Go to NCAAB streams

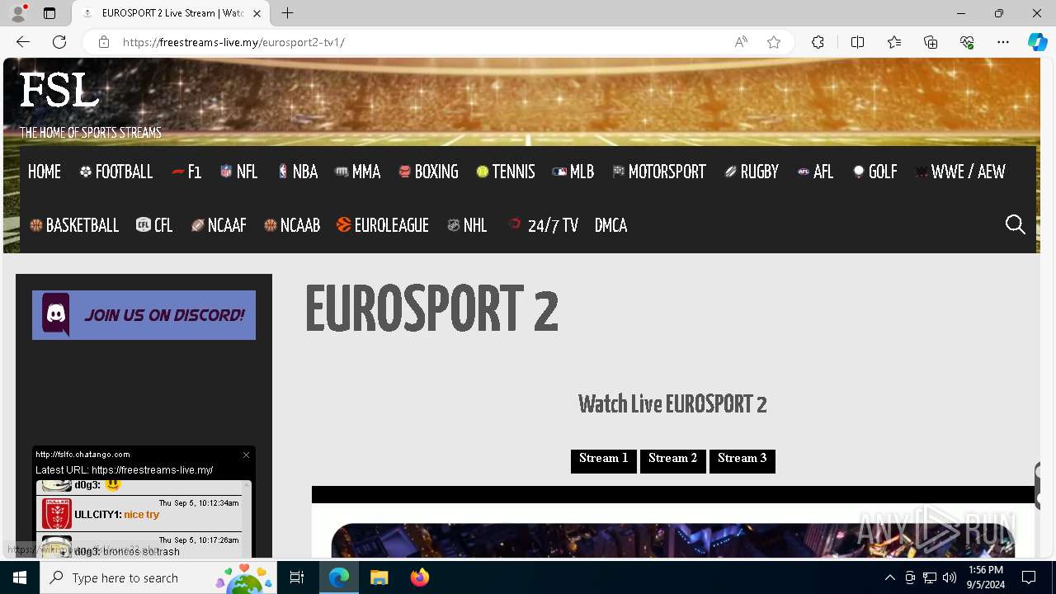[x=292, y=225]
